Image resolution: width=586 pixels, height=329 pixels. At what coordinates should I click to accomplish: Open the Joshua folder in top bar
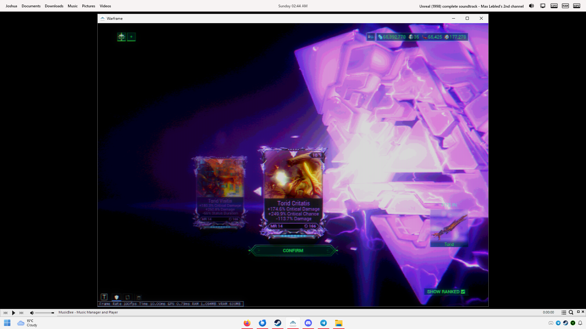click(x=11, y=6)
